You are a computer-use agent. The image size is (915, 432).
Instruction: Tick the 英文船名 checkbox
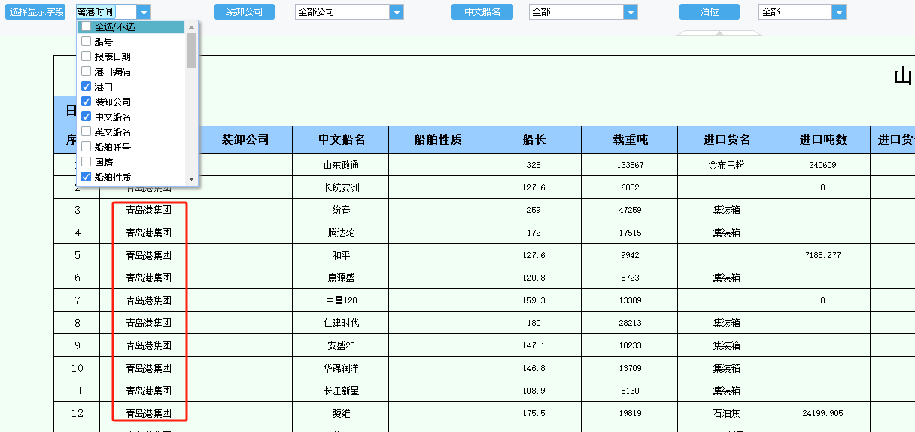86,132
